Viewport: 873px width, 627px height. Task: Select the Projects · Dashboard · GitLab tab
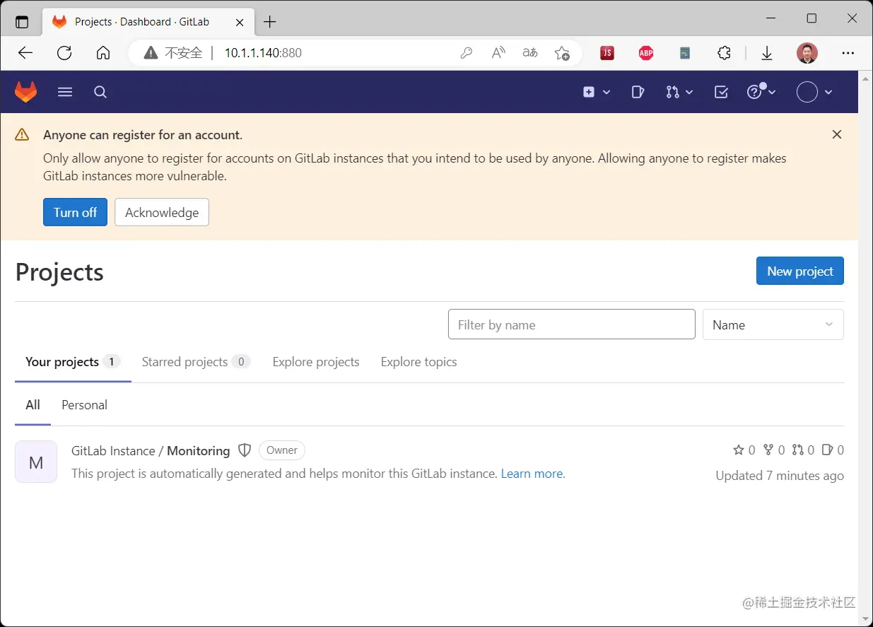tap(148, 22)
